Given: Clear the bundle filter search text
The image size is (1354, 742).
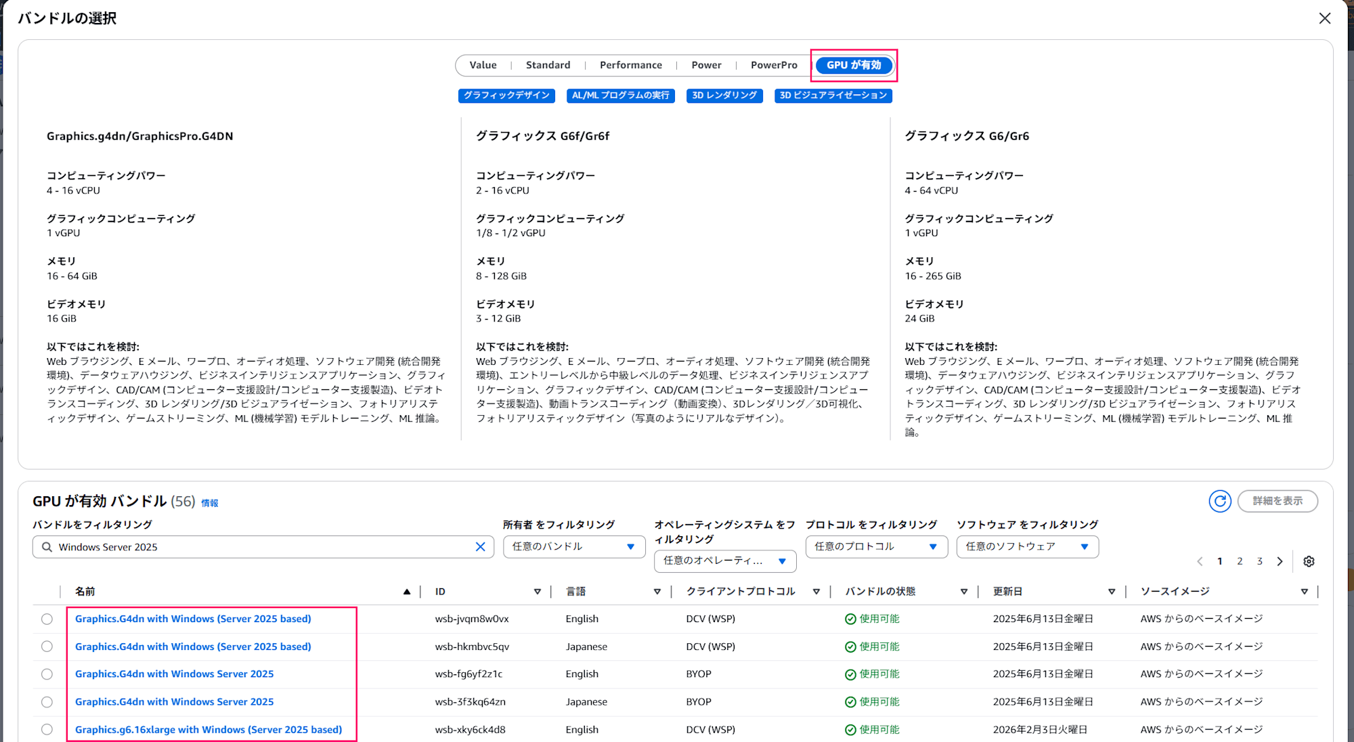Looking at the screenshot, I should point(480,547).
